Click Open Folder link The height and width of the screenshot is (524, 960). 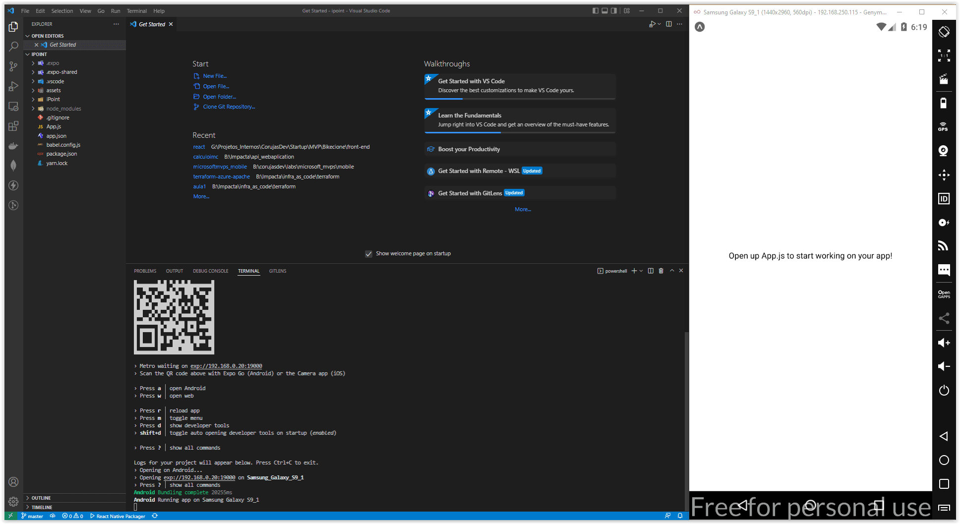click(219, 97)
